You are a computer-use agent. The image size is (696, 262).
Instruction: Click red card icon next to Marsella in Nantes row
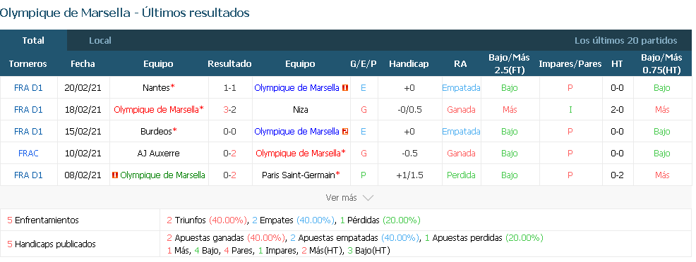click(345, 88)
